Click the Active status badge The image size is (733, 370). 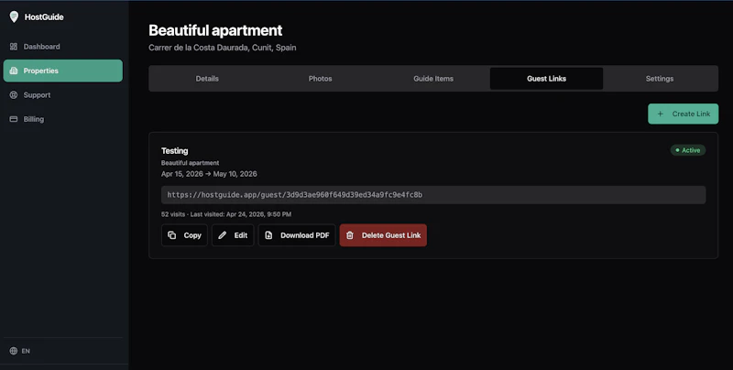[688, 150]
